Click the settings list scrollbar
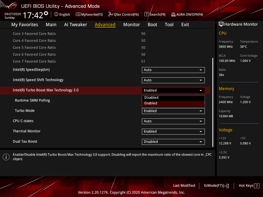 213,102
